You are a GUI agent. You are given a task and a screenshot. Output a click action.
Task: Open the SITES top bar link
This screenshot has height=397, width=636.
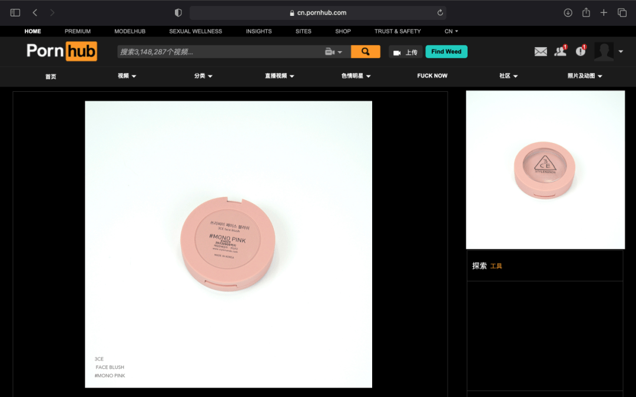pos(303,31)
